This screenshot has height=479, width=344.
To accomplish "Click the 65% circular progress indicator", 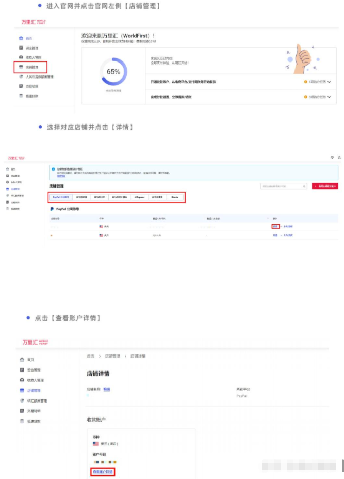I will click(113, 72).
